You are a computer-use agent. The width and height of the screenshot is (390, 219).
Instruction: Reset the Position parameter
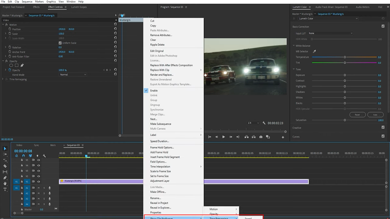point(115,29)
